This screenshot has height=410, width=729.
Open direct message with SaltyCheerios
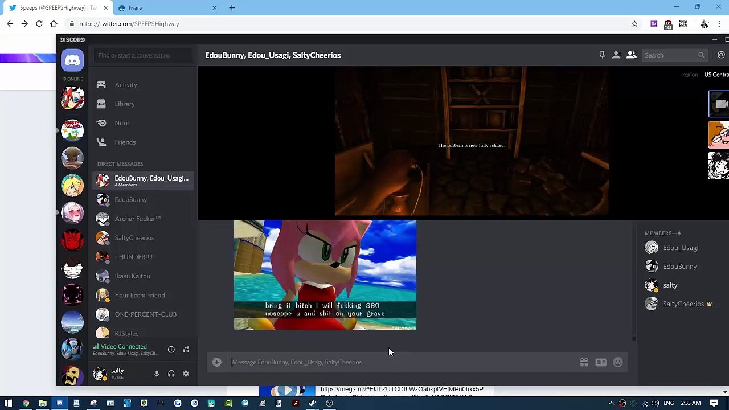coord(144,238)
